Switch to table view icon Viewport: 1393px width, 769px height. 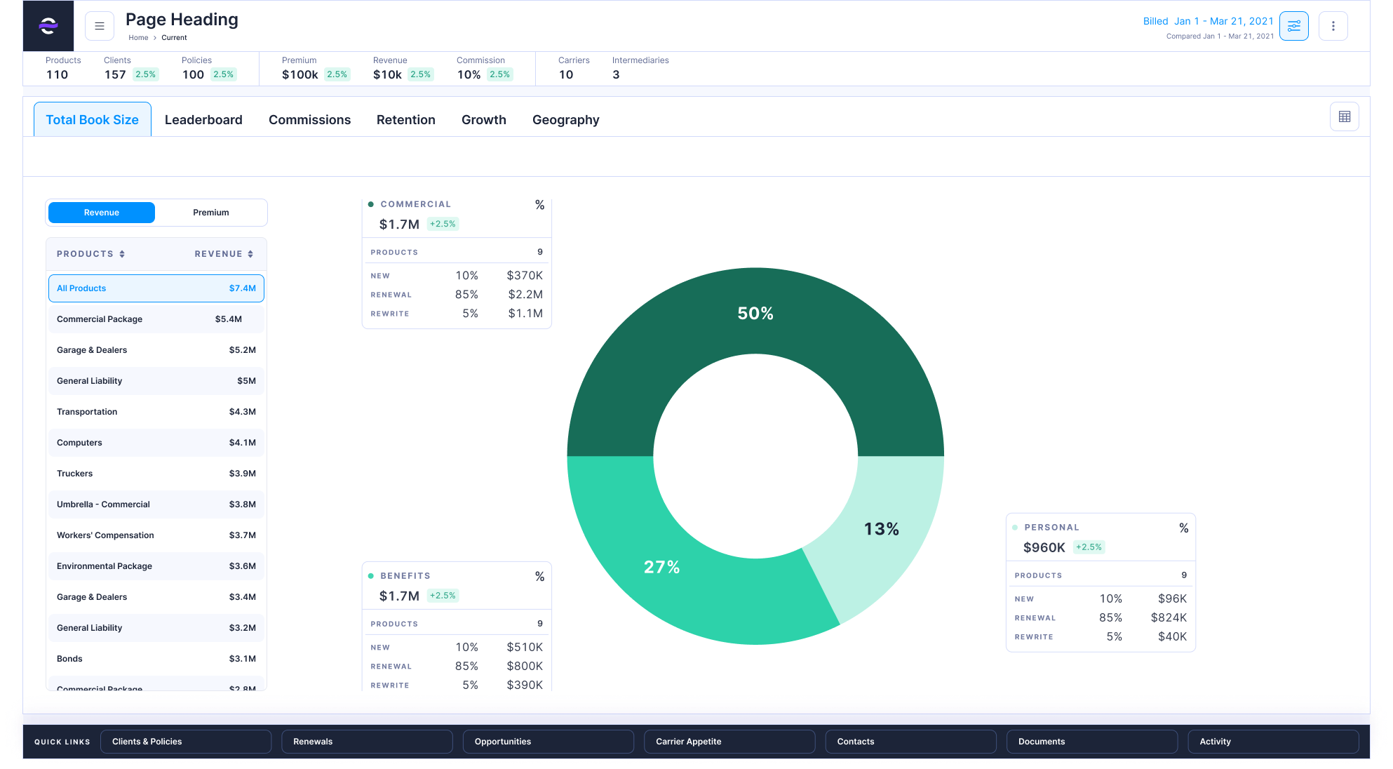click(x=1344, y=116)
